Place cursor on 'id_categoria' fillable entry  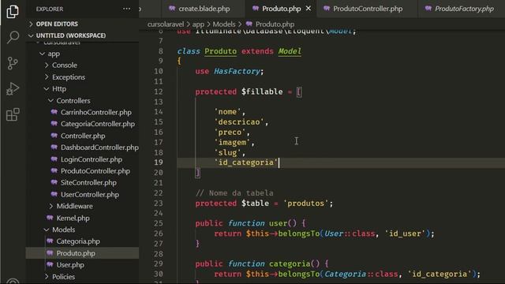(x=246, y=163)
